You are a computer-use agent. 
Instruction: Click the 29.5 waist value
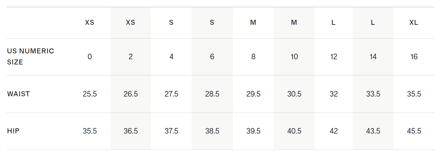pos(253,94)
